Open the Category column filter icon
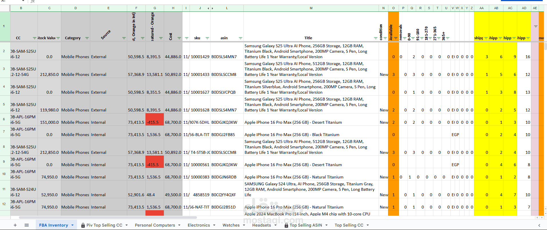Viewport: 547px width, 230px height. (87, 38)
